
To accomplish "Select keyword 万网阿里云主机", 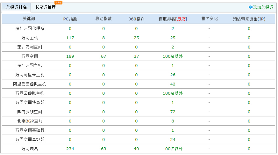I will 30,75.
